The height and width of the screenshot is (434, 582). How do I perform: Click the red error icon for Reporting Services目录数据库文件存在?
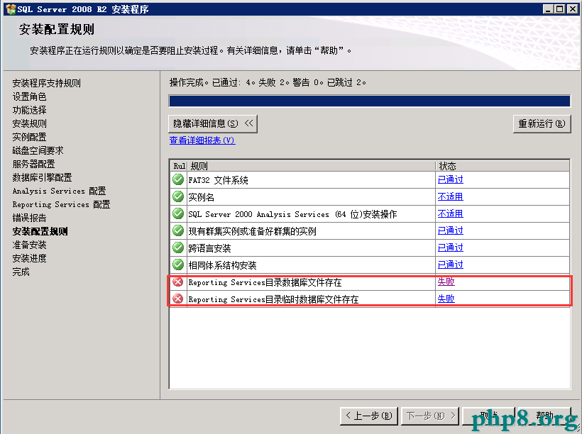point(178,282)
